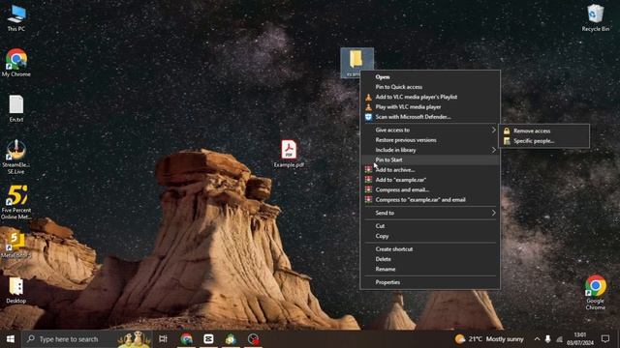This screenshot has width=620, height=348.
Task: Choose Copy from the context menu
Action: pyautogui.click(x=430, y=236)
